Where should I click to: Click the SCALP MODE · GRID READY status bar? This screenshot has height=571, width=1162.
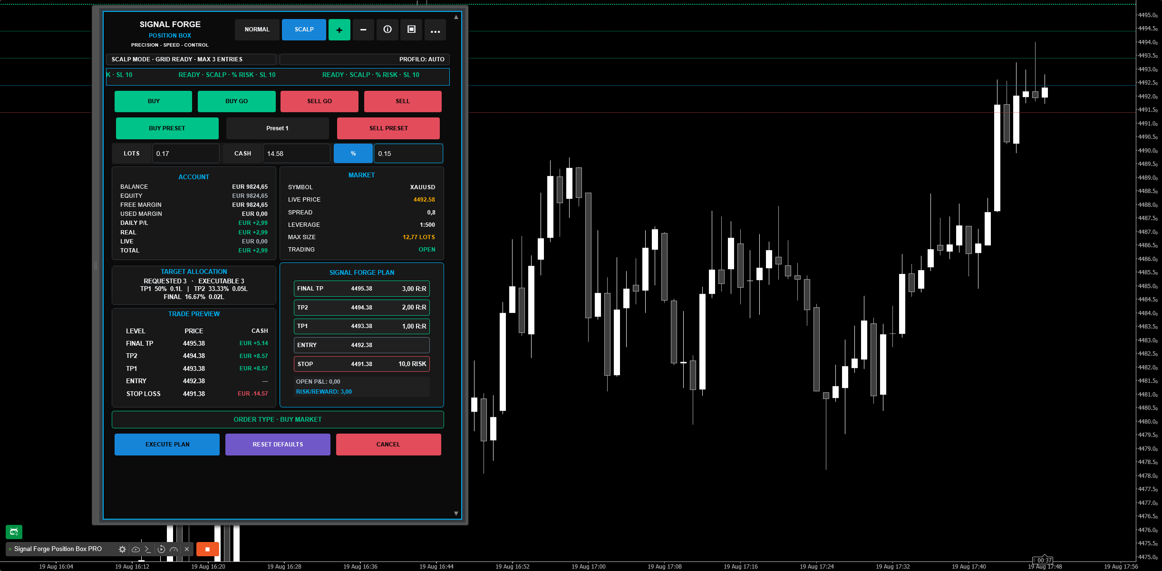tap(191, 59)
